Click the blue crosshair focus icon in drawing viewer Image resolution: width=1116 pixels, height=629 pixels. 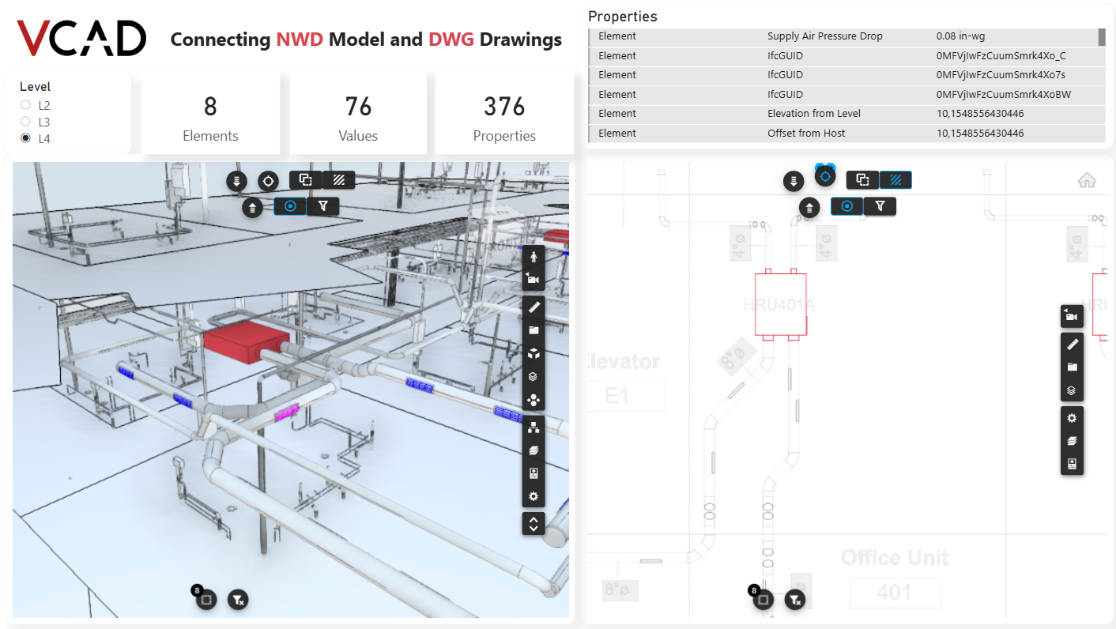coord(825,175)
